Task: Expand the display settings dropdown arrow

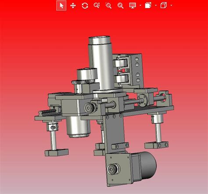Action: pyautogui.click(x=140, y=6)
